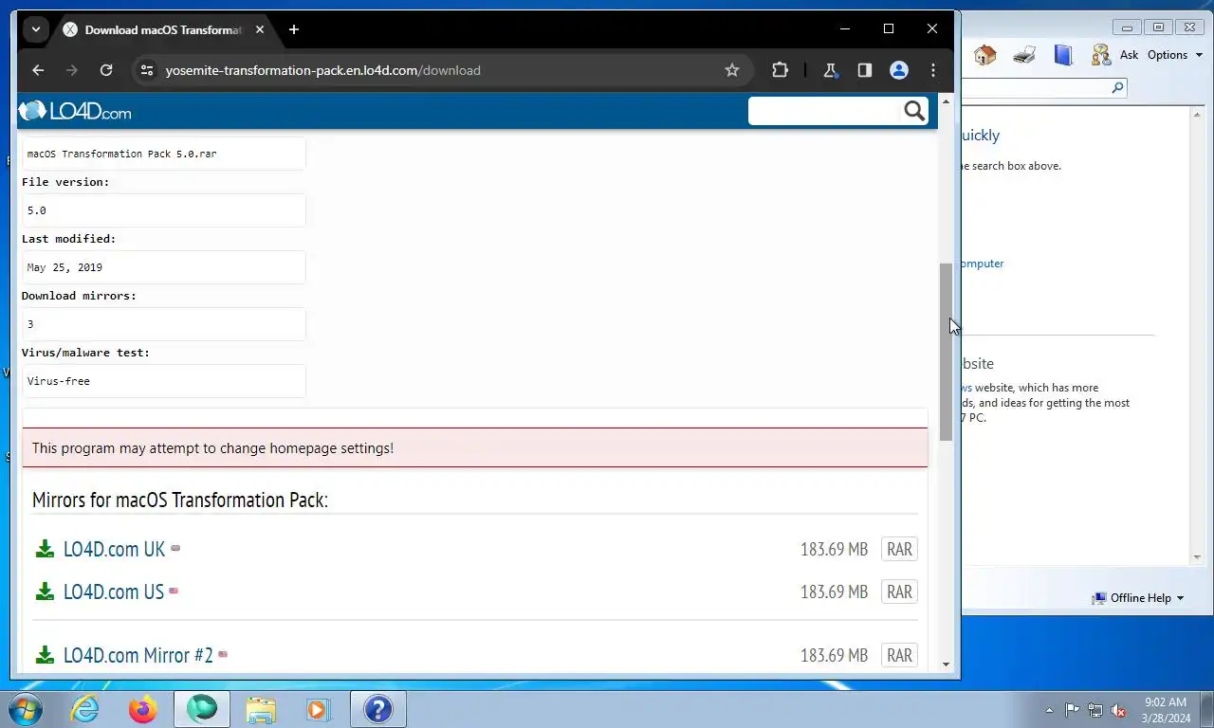Click the RAR badge in Mirror #2 row
Screen dimensions: 1214x728
tap(899, 655)
